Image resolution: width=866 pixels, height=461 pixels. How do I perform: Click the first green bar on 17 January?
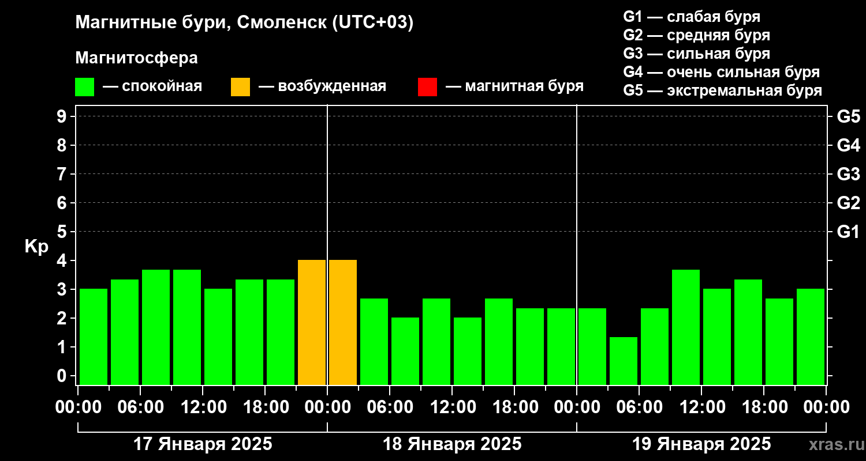coord(94,337)
